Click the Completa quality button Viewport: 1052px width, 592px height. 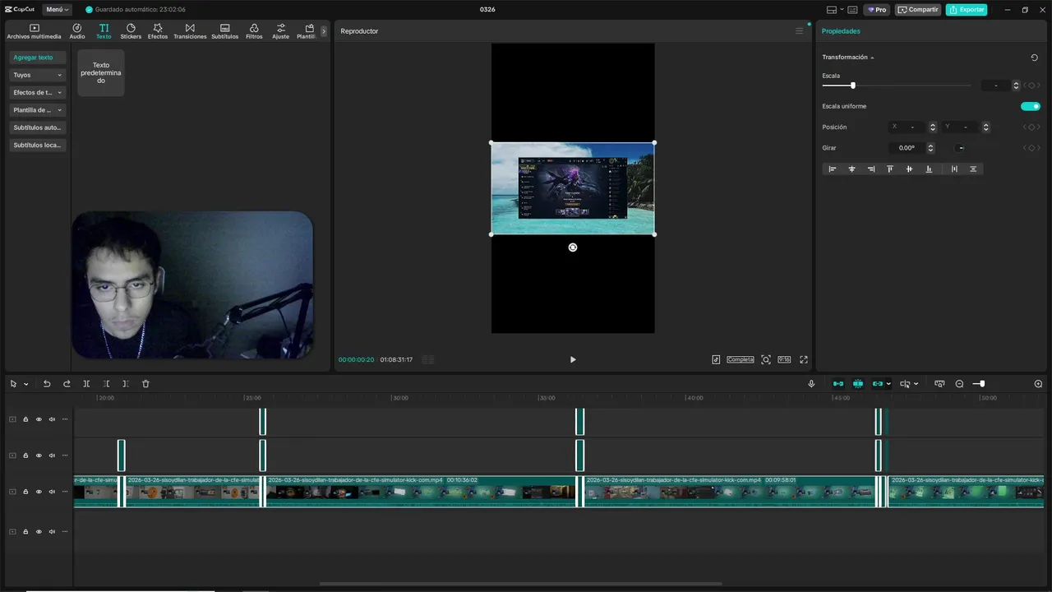(x=741, y=359)
